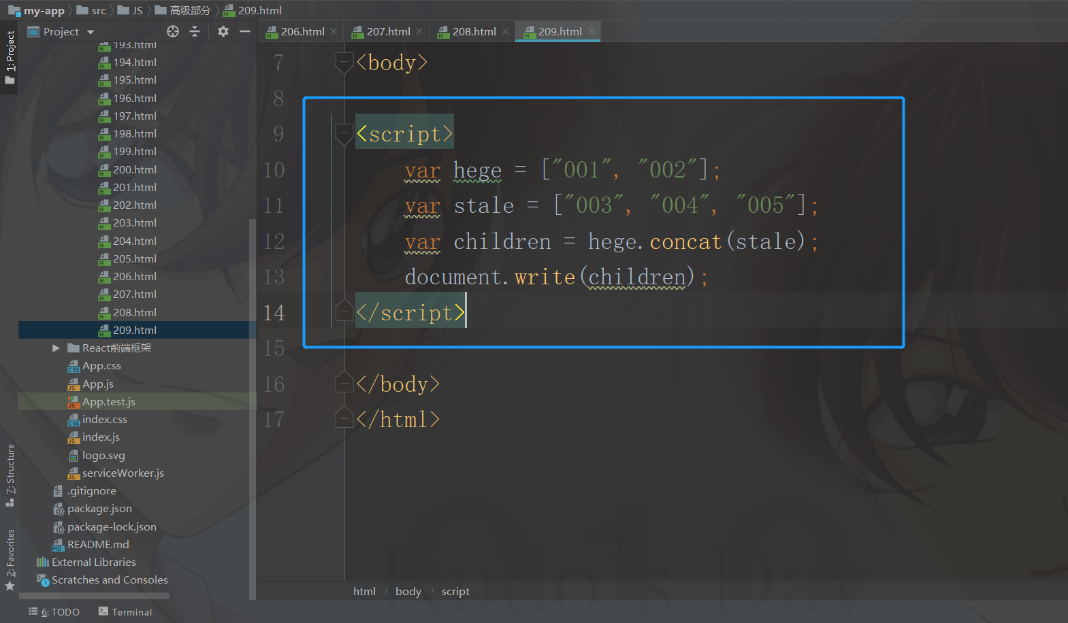Click 高级部分 folder in breadcrumb
The image size is (1068, 623).
[x=183, y=10]
